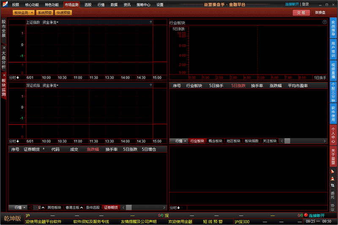Click the rocket icon in right sidebar

(x=333, y=172)
